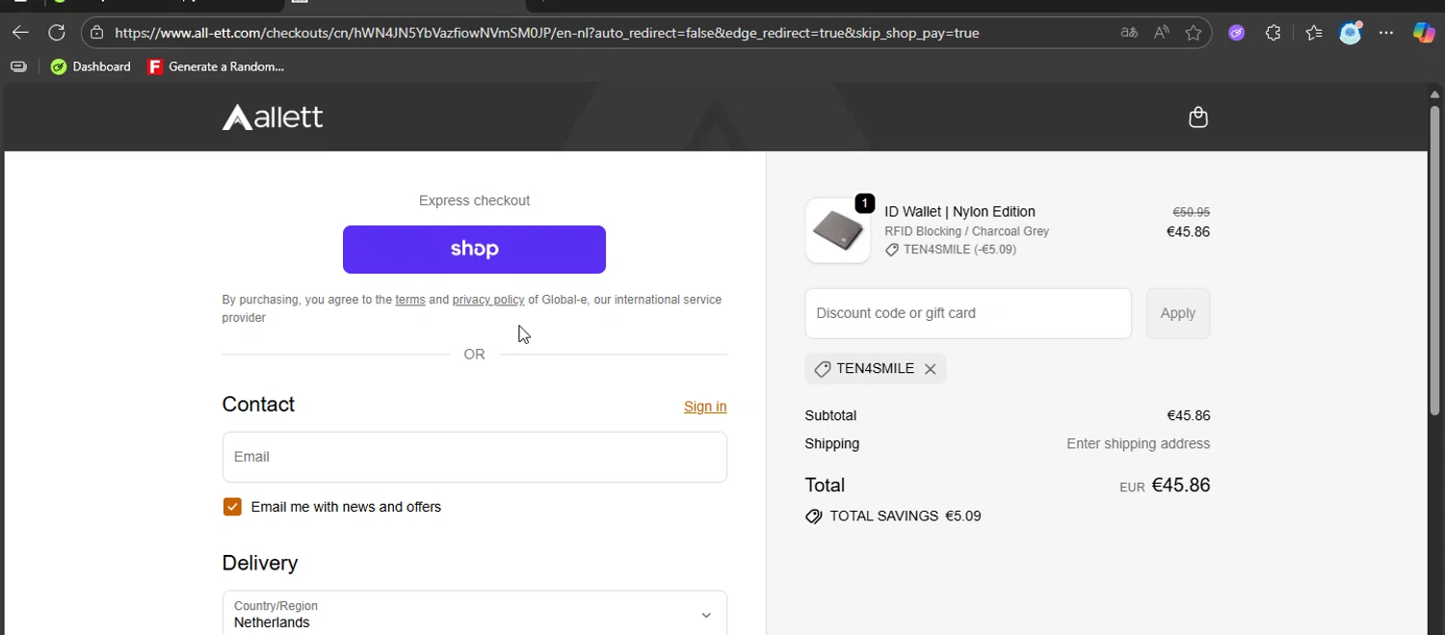Screen dimensions: 1445x635
Task: Open the purple extension icon in toolbar
Action: [1237, 33]
